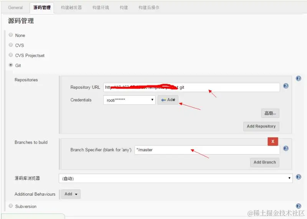Click the Additional Behaviours label
Viewport: 307px width, 219px height.
click(35, 194)
